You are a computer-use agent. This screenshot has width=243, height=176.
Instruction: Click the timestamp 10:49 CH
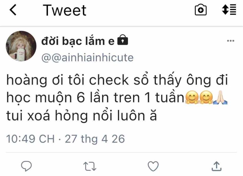[30, 139]
